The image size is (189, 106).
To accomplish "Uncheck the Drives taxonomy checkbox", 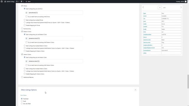I will (x=22, y=6).
